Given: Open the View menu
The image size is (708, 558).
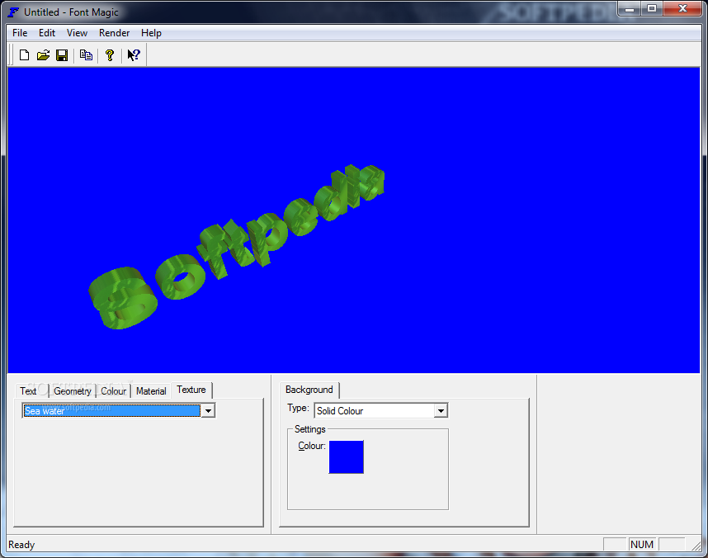Looking at the screenshot, I should [x=77, y=33].
